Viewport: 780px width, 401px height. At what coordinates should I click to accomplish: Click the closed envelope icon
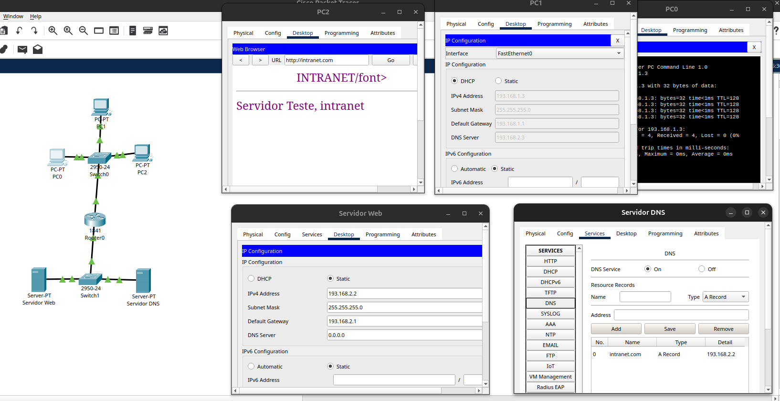pos(22,49)
